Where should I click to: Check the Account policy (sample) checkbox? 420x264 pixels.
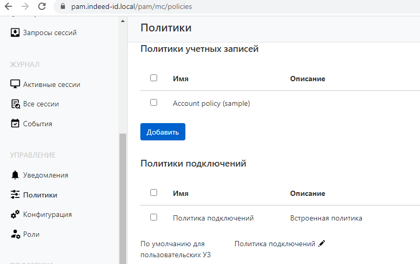153,103
